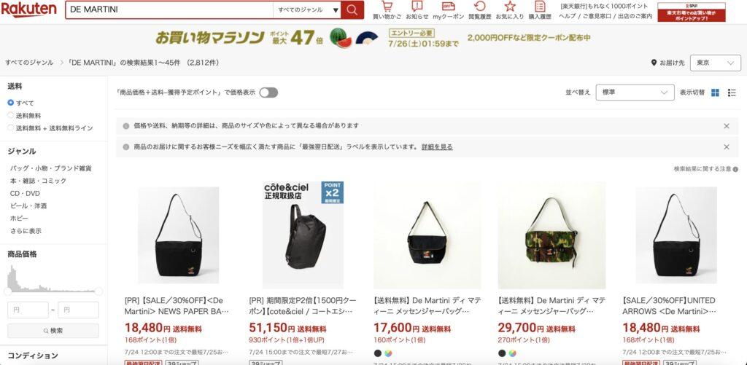747x365 pixels.
Task: Open the お気に入り favorites star icon
Action: click(510, 7)
